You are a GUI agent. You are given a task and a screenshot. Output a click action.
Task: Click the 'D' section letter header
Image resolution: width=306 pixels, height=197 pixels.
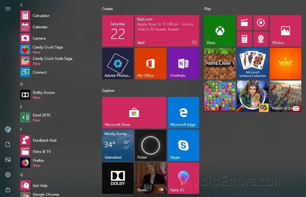pyautogui.click(x=21, y=84)
